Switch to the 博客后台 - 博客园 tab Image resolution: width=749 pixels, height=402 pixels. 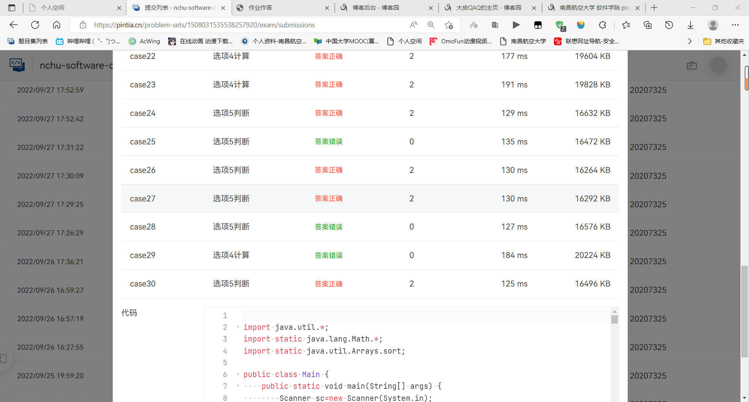(x=386, y=8)
